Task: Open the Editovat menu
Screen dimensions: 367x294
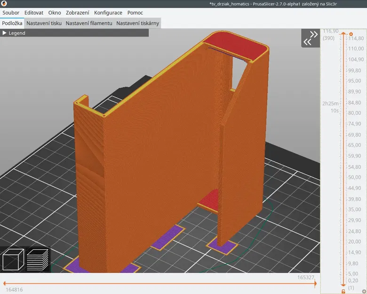Action: pyautogui.click(x=34, y=13)
